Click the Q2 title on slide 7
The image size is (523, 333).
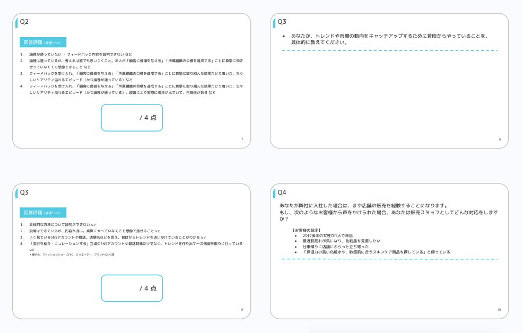tap(24, 22)
